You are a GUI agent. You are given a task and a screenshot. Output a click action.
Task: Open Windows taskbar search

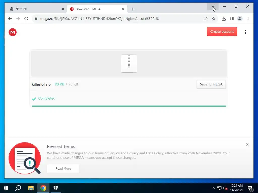click(x=18, y=188)
